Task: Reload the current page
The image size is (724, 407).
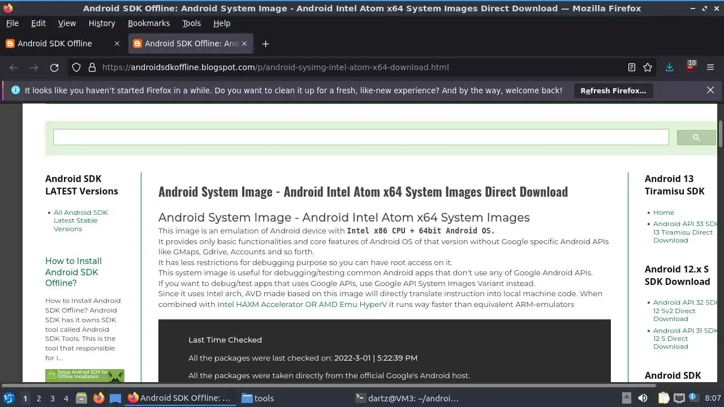Action: 54,67
